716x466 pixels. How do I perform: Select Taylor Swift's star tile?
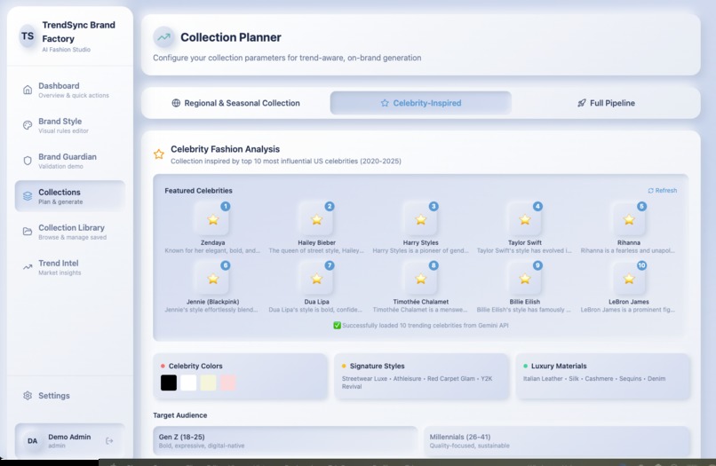pyautogui.click(x=525, y=219)
